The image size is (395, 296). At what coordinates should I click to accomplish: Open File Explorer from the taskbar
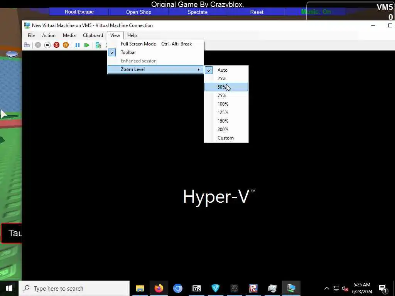click(x=140, y=288)
